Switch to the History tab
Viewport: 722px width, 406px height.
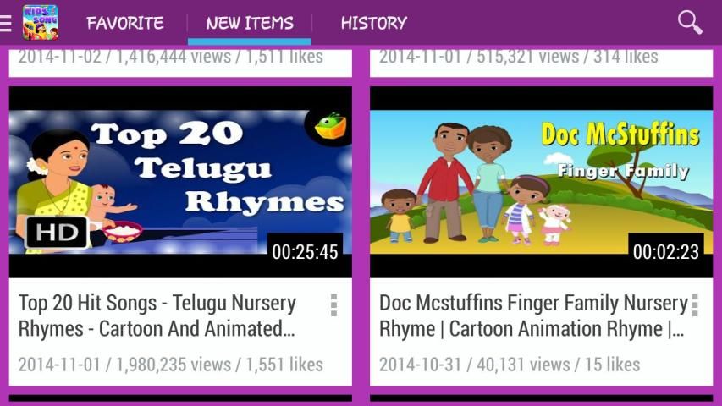tap(374, 23)
